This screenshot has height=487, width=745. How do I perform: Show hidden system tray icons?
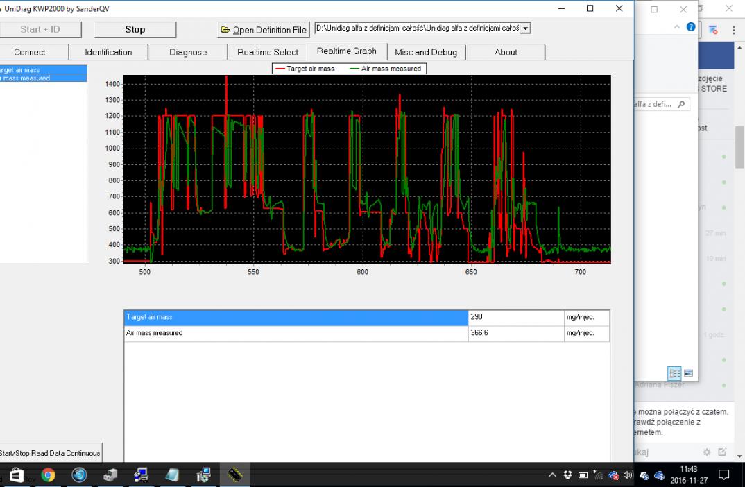pyautogui.click(x=552, y=475)
